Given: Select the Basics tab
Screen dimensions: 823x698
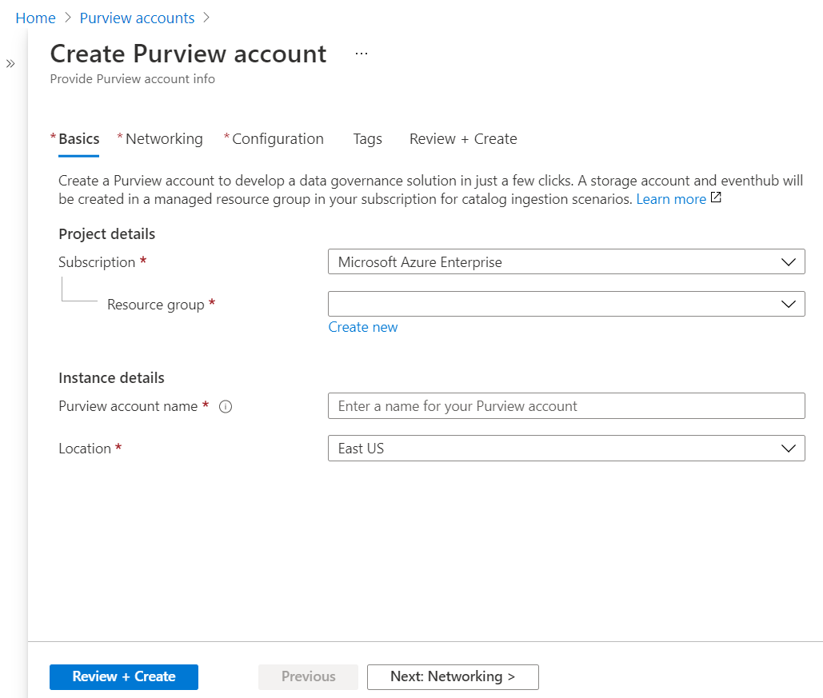Looking at the screenshot, I should pyautogui.click(x=79, y=139).
